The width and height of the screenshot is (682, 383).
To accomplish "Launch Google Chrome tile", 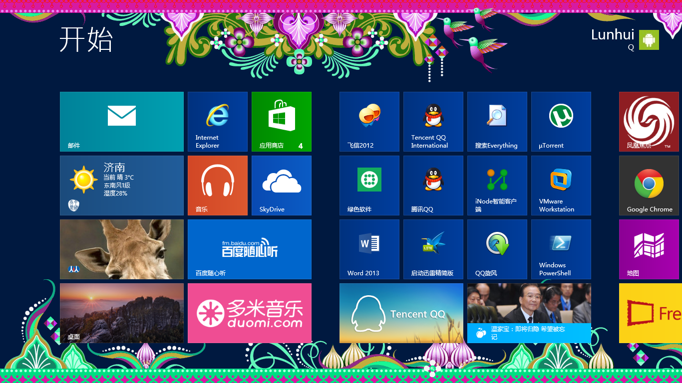I will coord(649,185).
